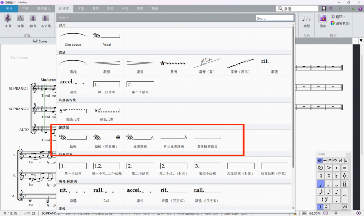364x216 pixels.
Task: Select the accel. dashed line item
Action: point(73,86)
